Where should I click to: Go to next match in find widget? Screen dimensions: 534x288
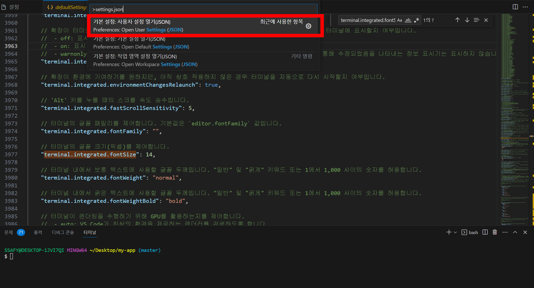point(467,20)
